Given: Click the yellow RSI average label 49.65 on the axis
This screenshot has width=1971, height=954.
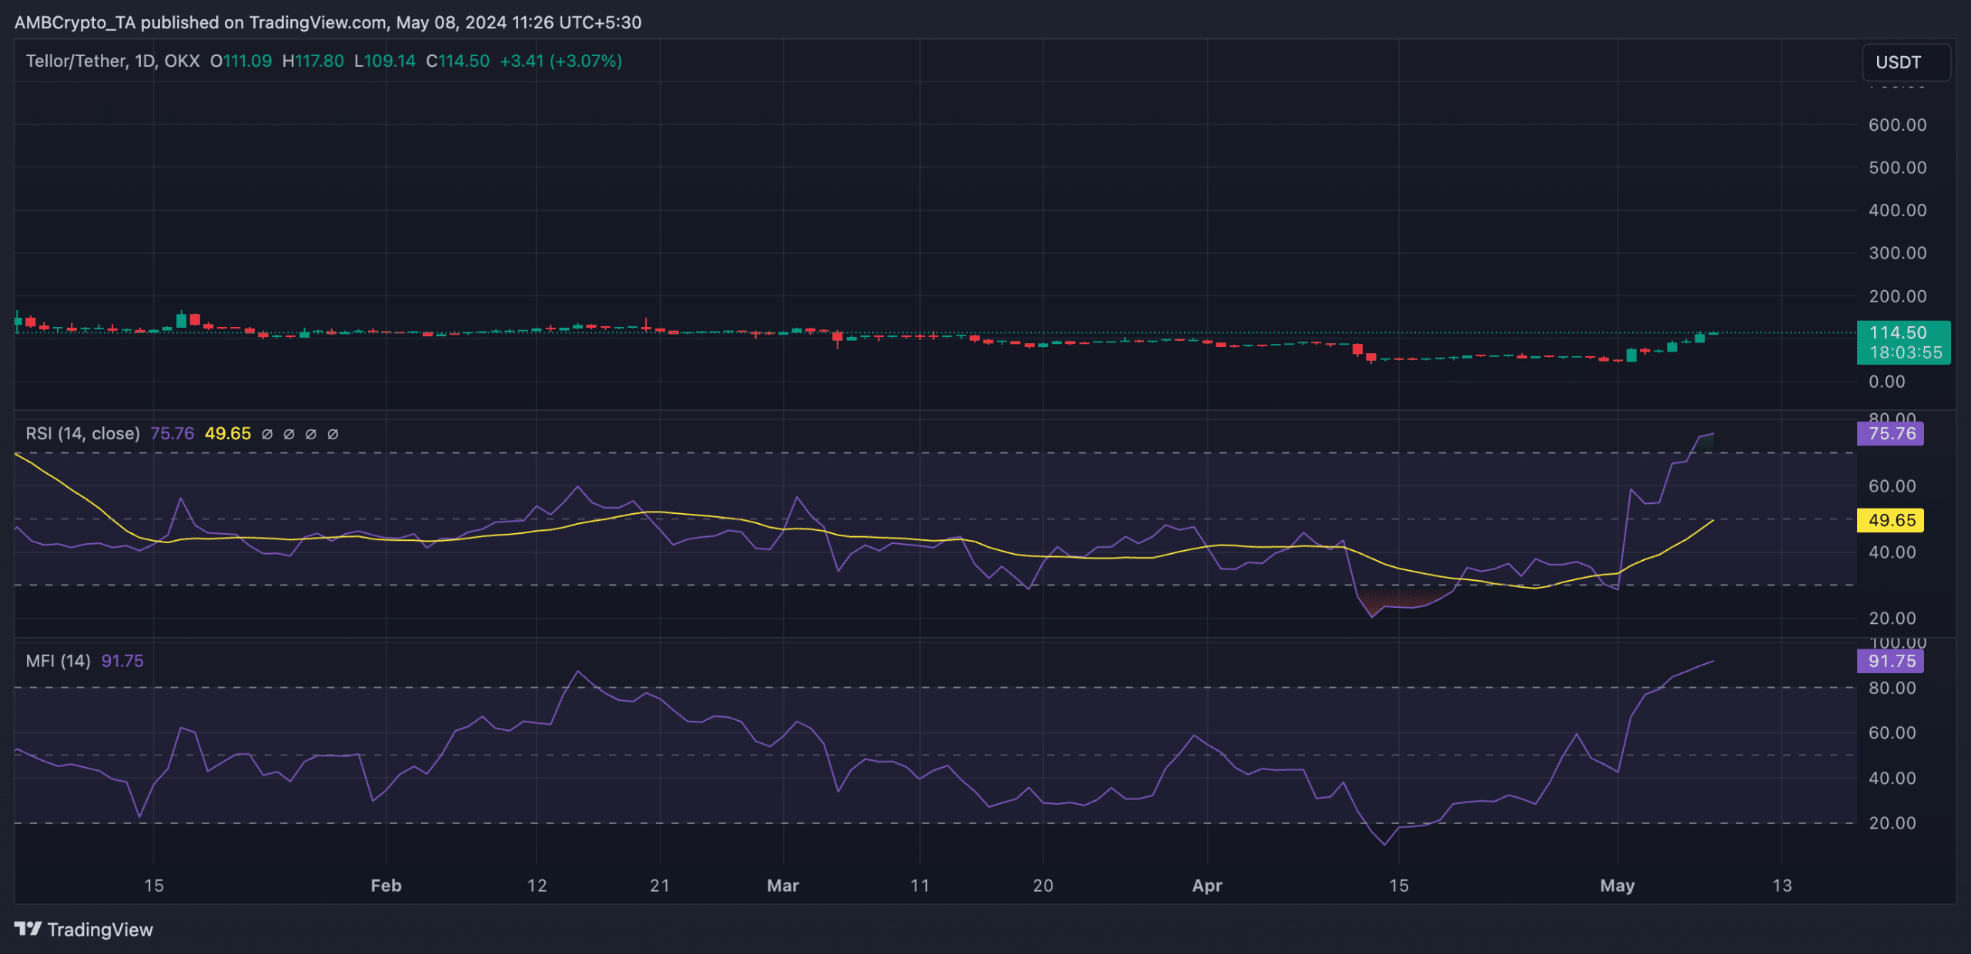Looking at the screenshot, I should pos(1890,520).
